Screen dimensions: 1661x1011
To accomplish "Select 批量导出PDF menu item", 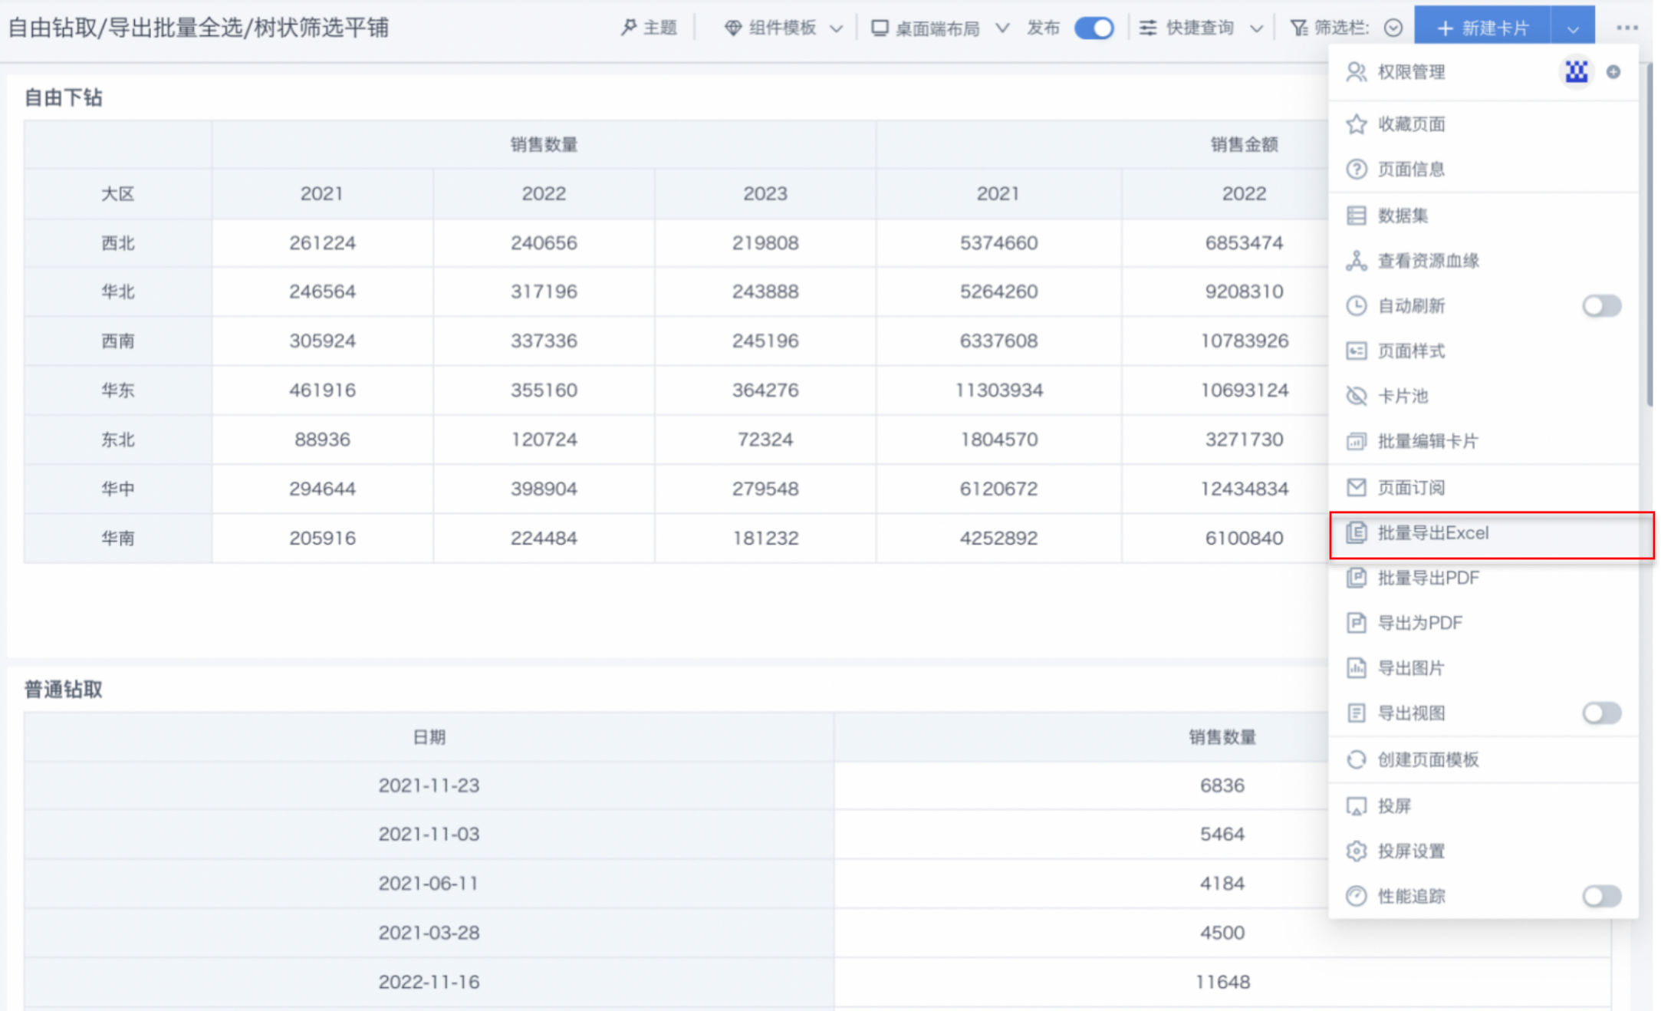I will [1484, 578].
